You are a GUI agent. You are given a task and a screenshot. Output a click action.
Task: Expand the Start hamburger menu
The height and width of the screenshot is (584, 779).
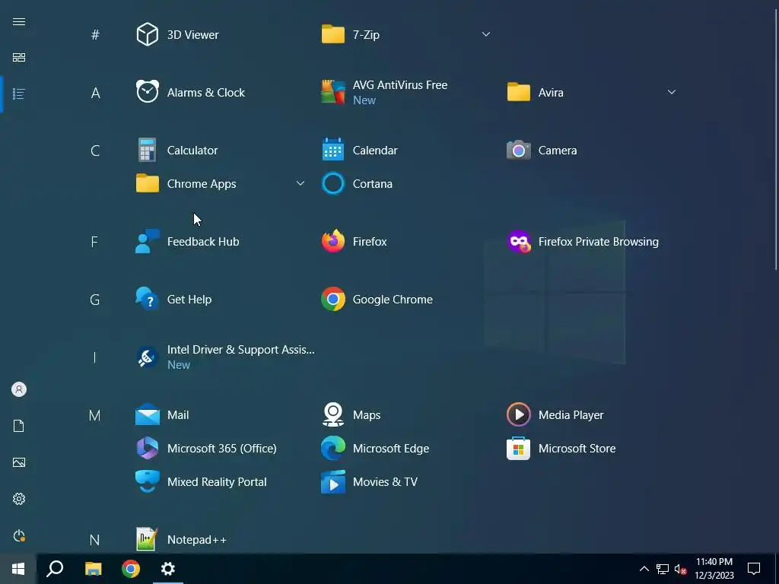(19, 21)
